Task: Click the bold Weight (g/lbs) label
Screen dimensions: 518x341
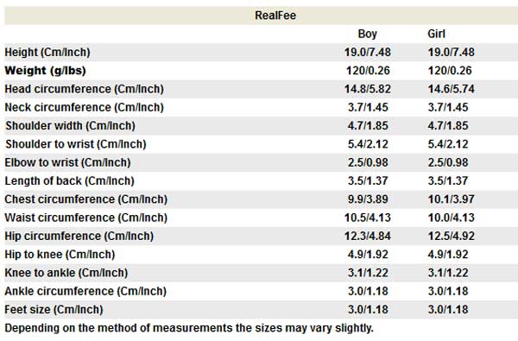Action: point(45,71)
